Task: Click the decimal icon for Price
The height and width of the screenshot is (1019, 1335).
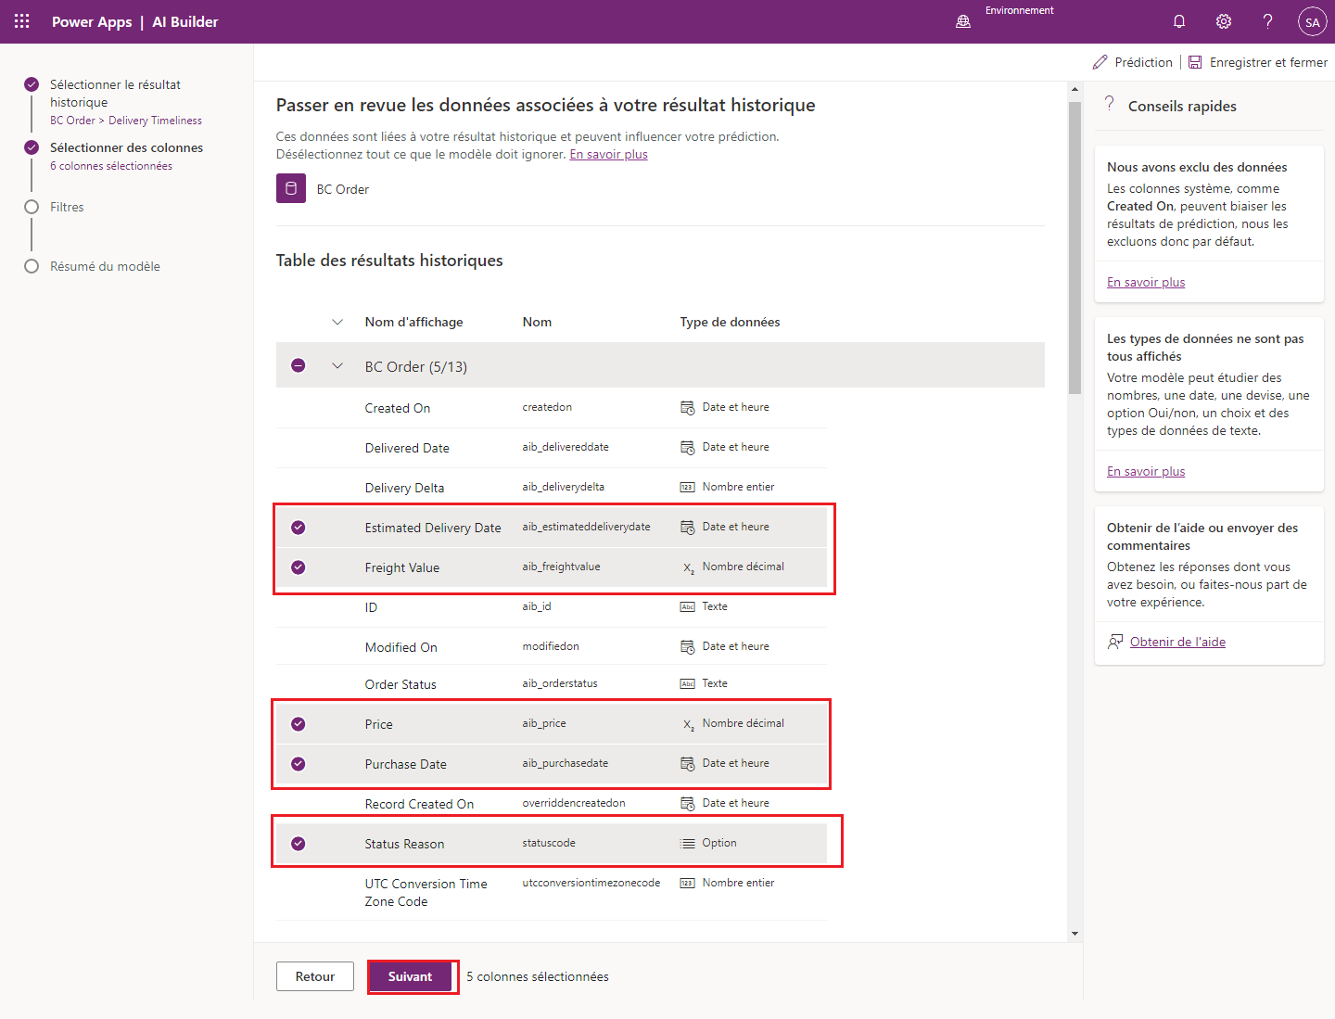Action: (x=688, y=724)
